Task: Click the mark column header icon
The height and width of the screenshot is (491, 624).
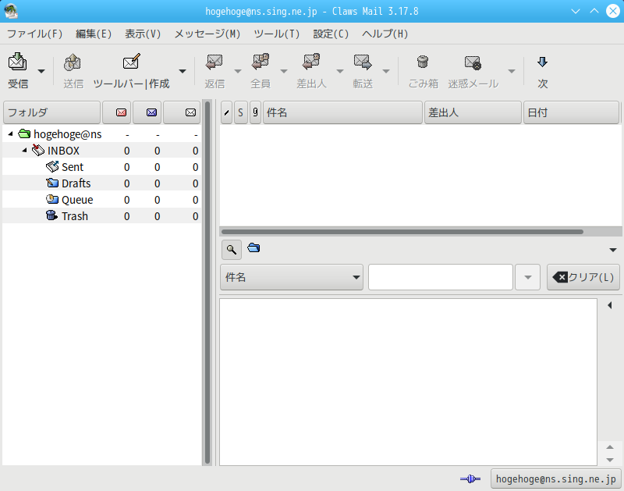Action: tap(226, 112)
